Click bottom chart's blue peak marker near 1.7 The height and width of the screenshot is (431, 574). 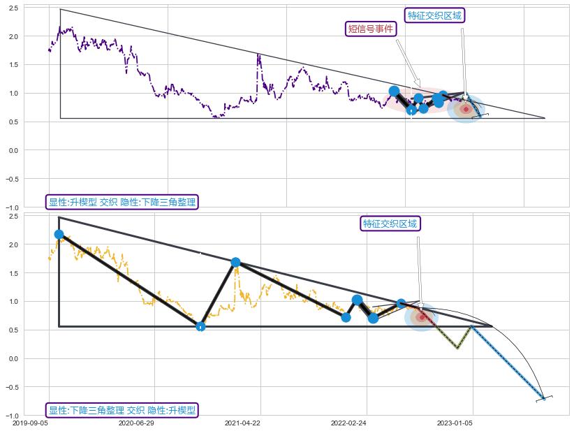[235, 263]
